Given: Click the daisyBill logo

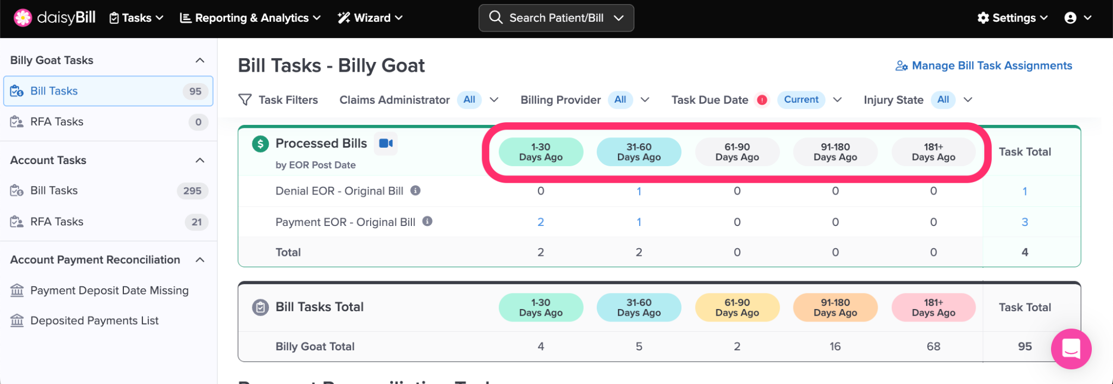Looking at the screenshot, I should pos(54,18).
